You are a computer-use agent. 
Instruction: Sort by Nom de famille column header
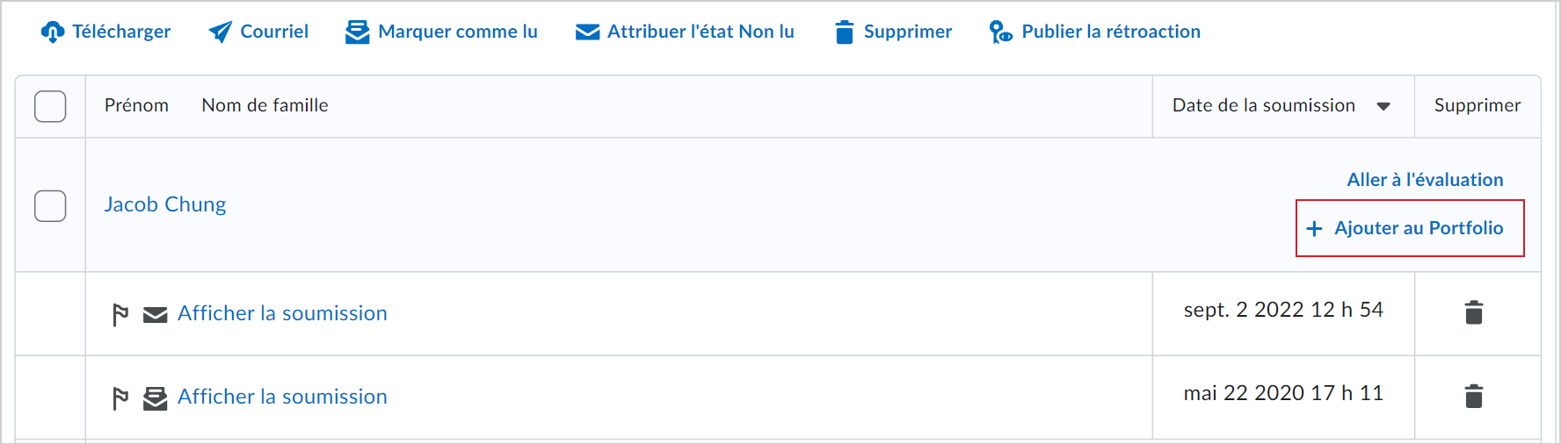point(265,105)
